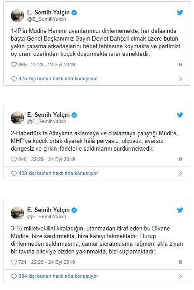
Task: Expand the 438-person conversation using the chevron arrow
Action: tap(180, 174)
